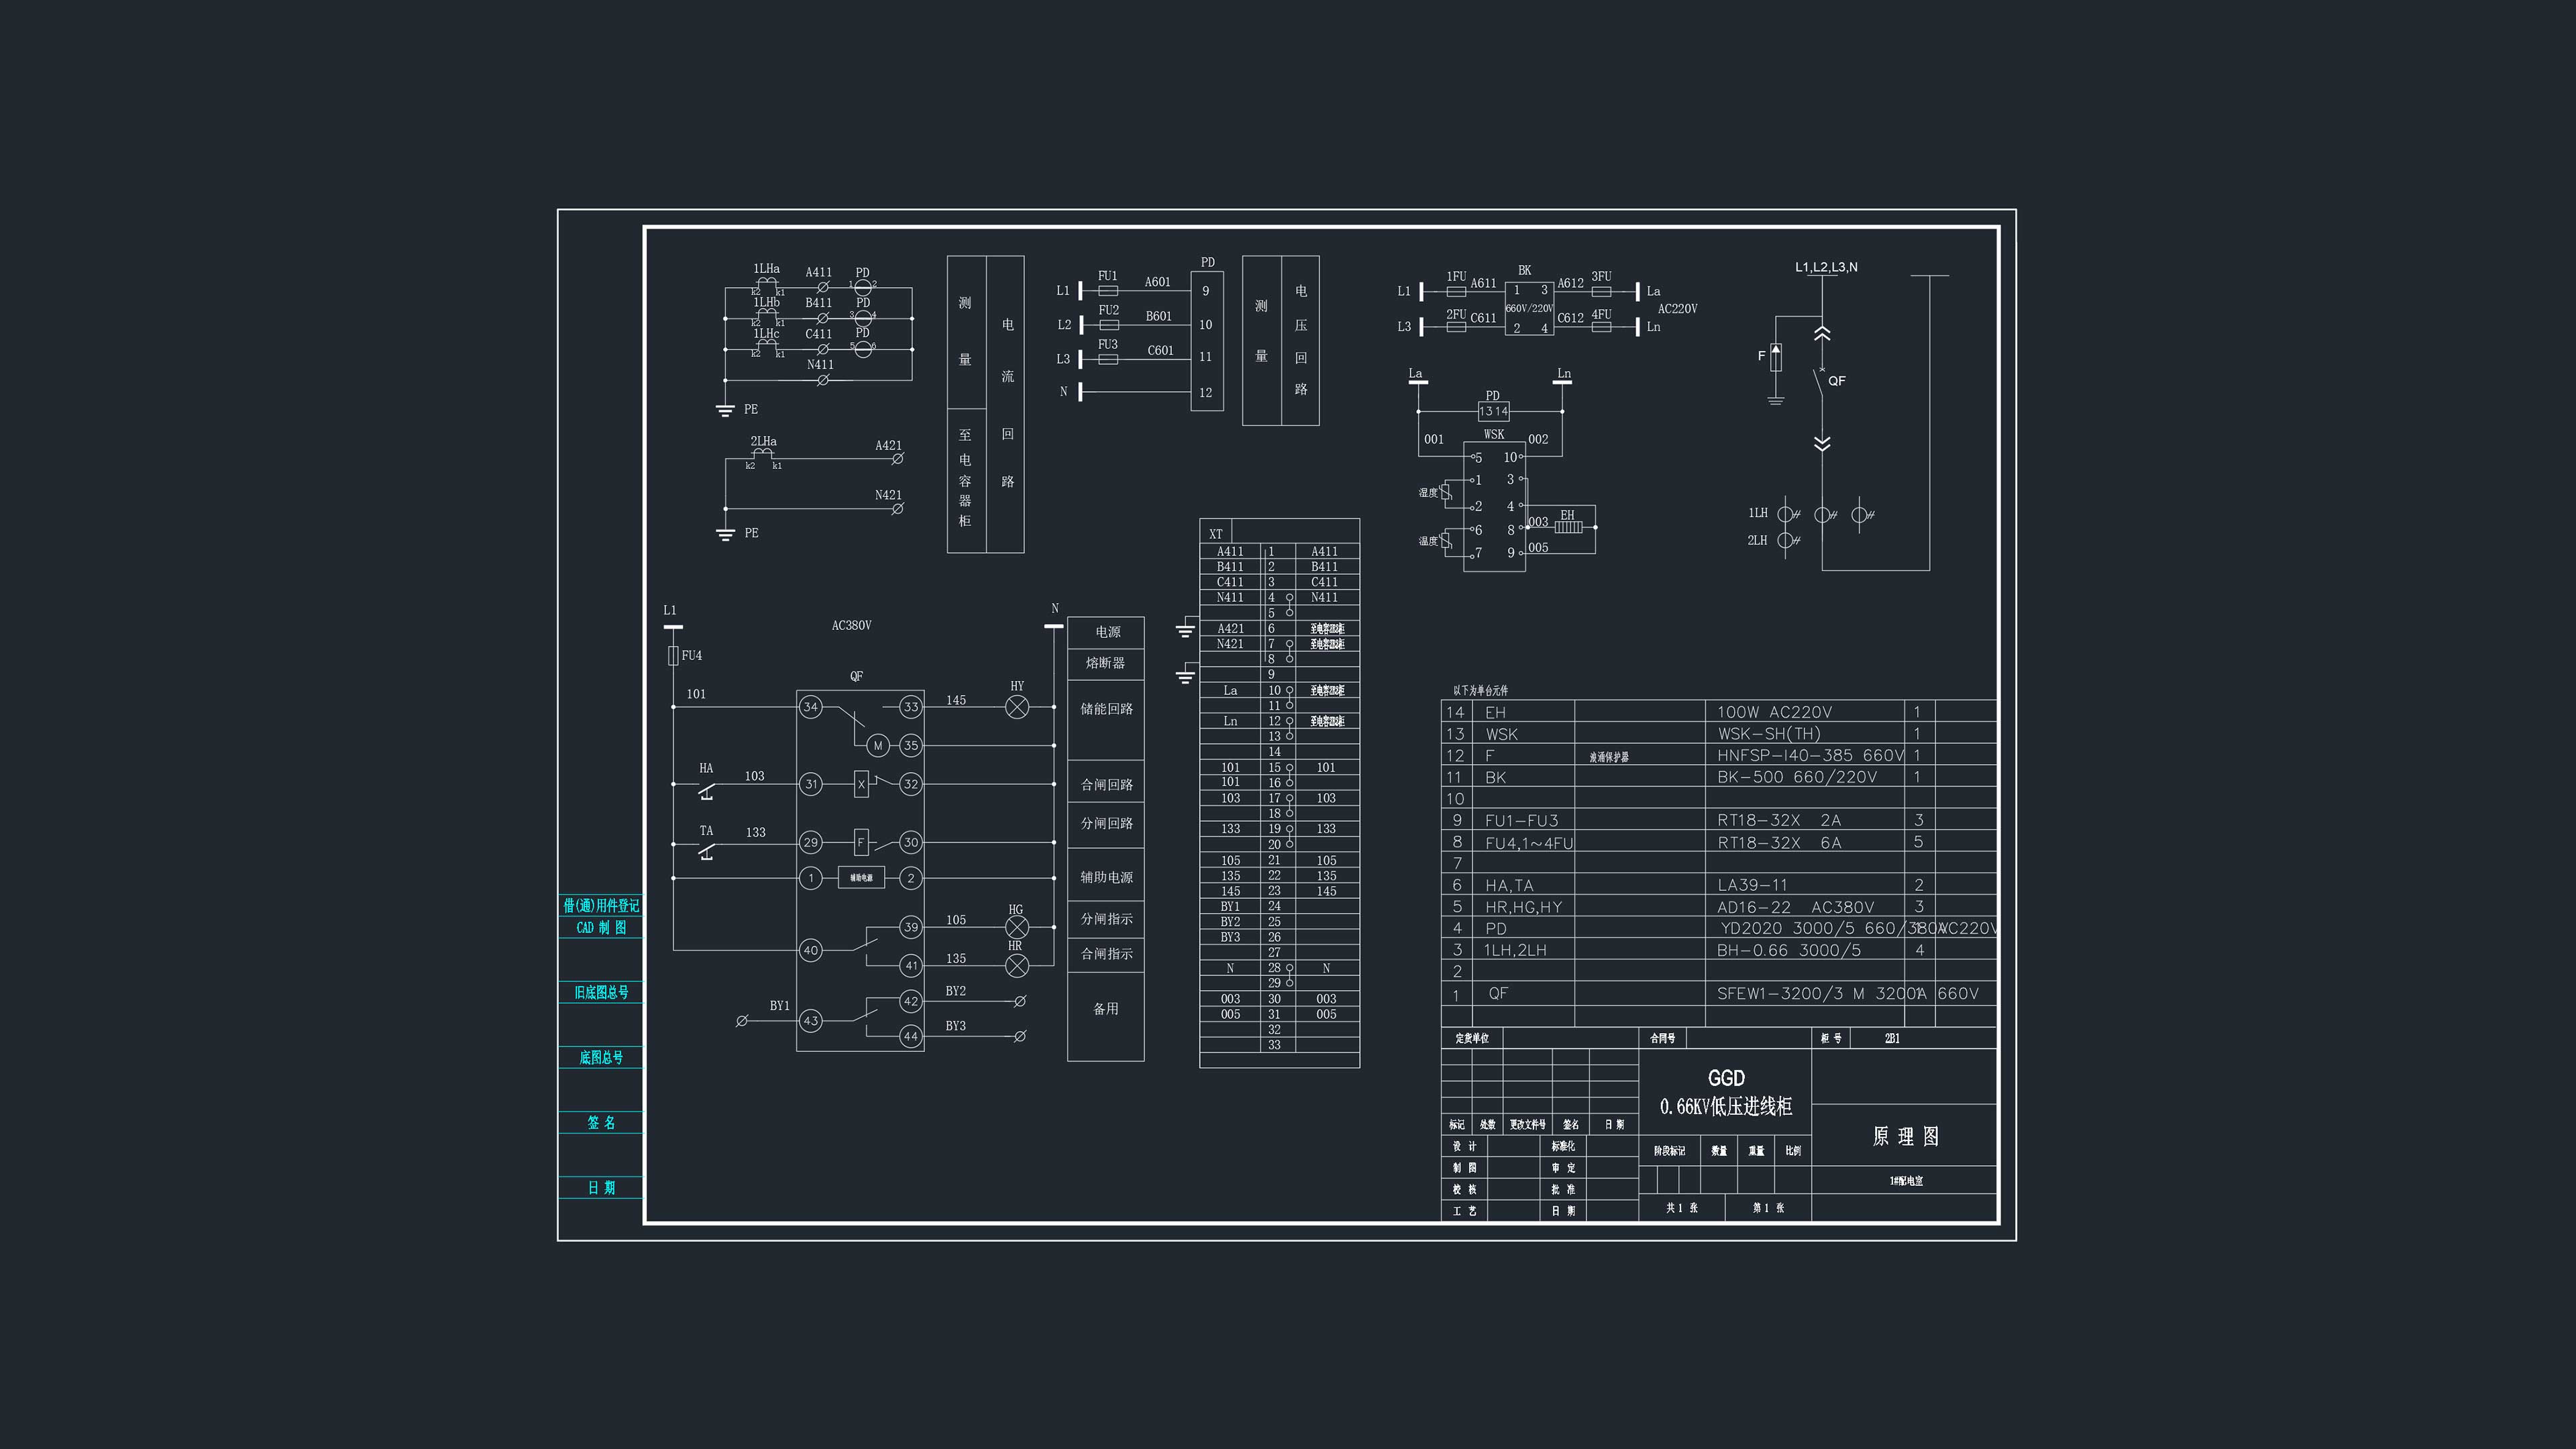
Task: Click QF terminal circle 43
Action: click(x=811, y=1021)
